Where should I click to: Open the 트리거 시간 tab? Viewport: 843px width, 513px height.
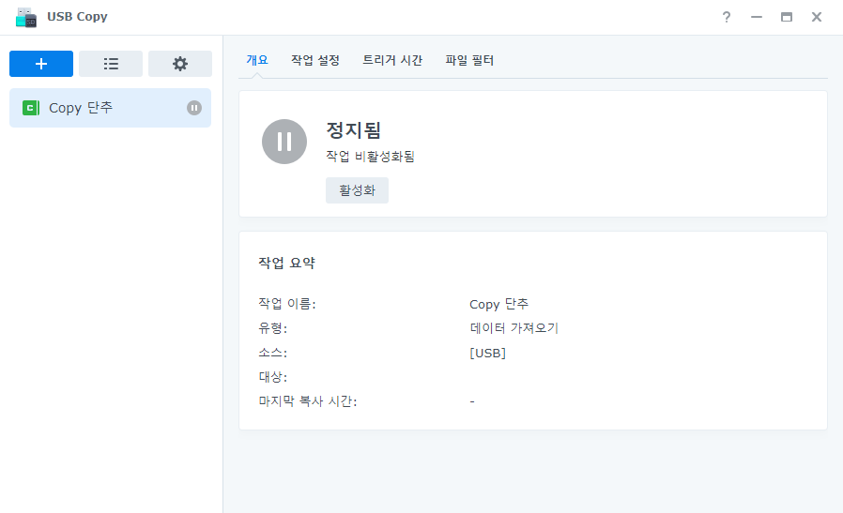click(x=392, y=60)
